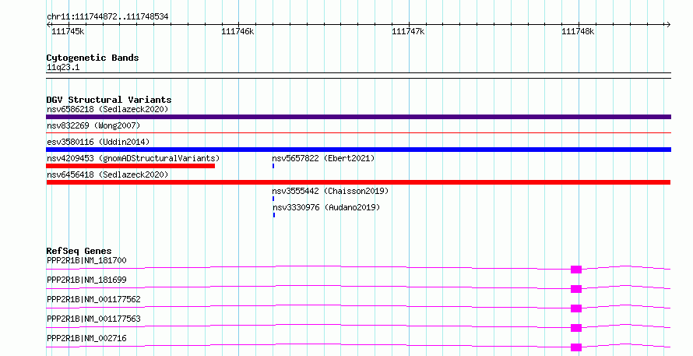Select the blue esv3580116 variant bar
693x356 pixels.
point(358,150)
